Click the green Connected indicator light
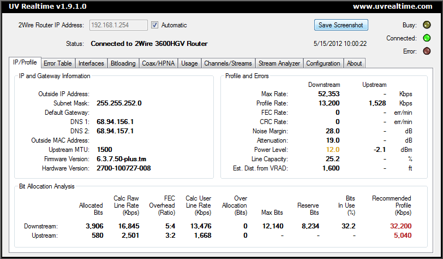 427,38
